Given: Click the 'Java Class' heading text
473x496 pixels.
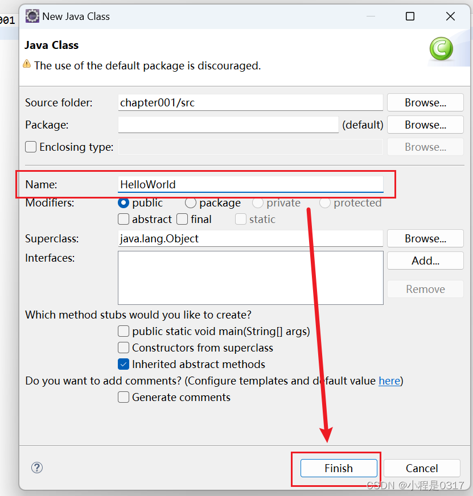Looking at the screenshot, I should pos(52,46).
